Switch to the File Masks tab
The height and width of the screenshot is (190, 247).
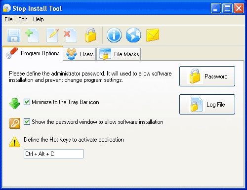119,54
